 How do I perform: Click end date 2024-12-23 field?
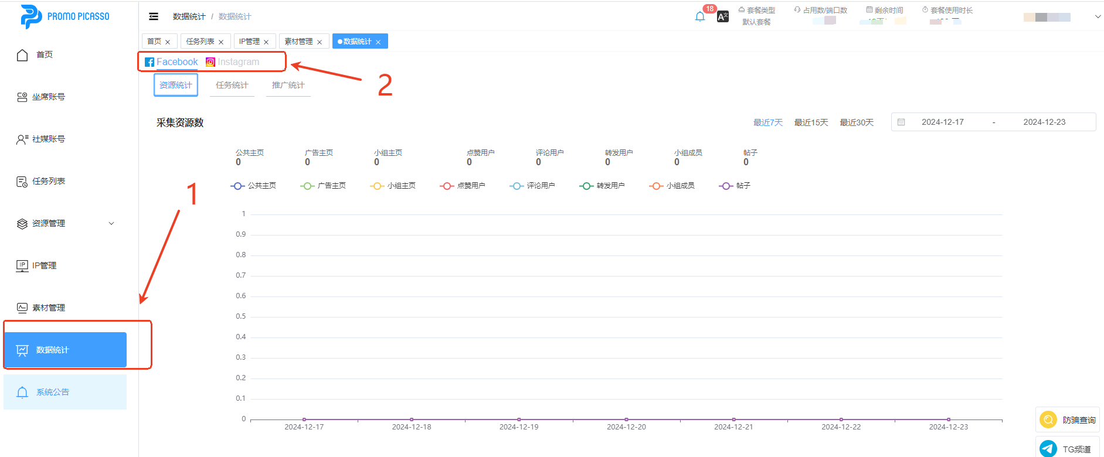click(1045, 122)
